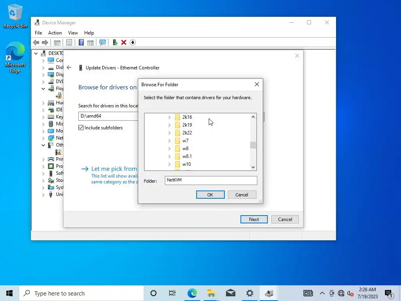
Task: Select the 2k22 folder label
Action: (x=187, y=133)
